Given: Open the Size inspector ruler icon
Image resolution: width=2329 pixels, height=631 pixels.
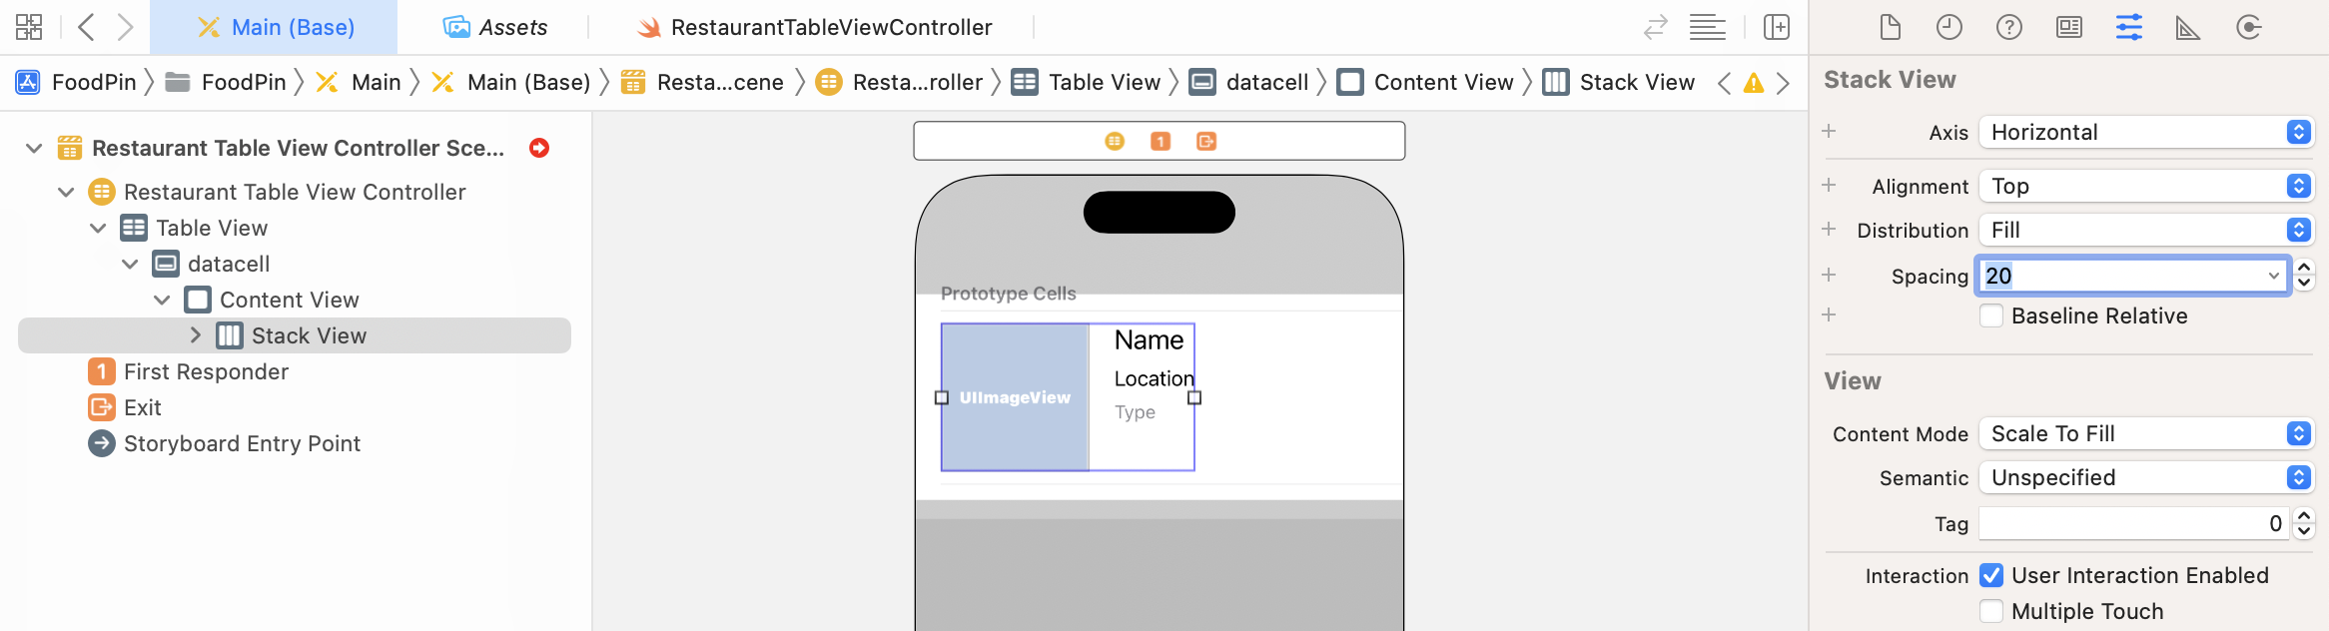Looking at the screenshot, I should (x=2187, y=27).
